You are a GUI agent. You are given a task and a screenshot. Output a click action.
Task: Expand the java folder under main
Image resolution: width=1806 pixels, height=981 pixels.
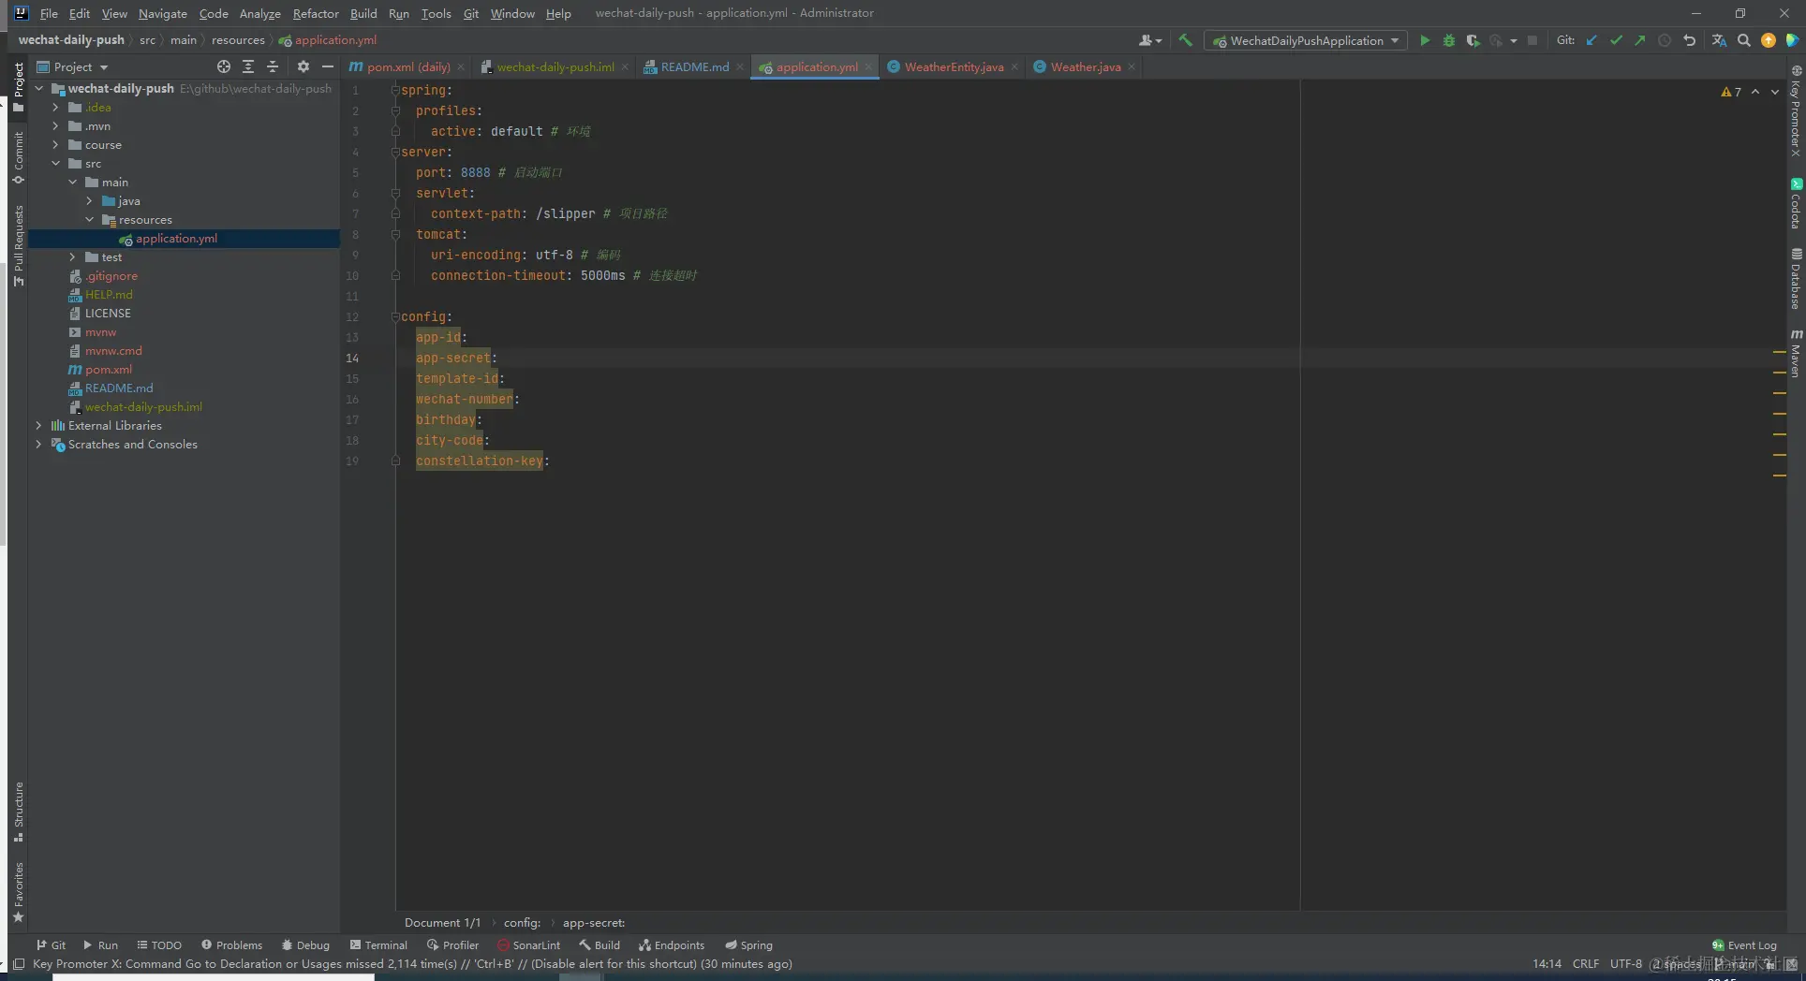pyautogui.click(x=90, y=201)
